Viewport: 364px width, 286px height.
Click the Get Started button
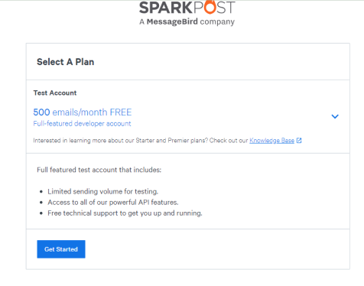click(61, 249)
